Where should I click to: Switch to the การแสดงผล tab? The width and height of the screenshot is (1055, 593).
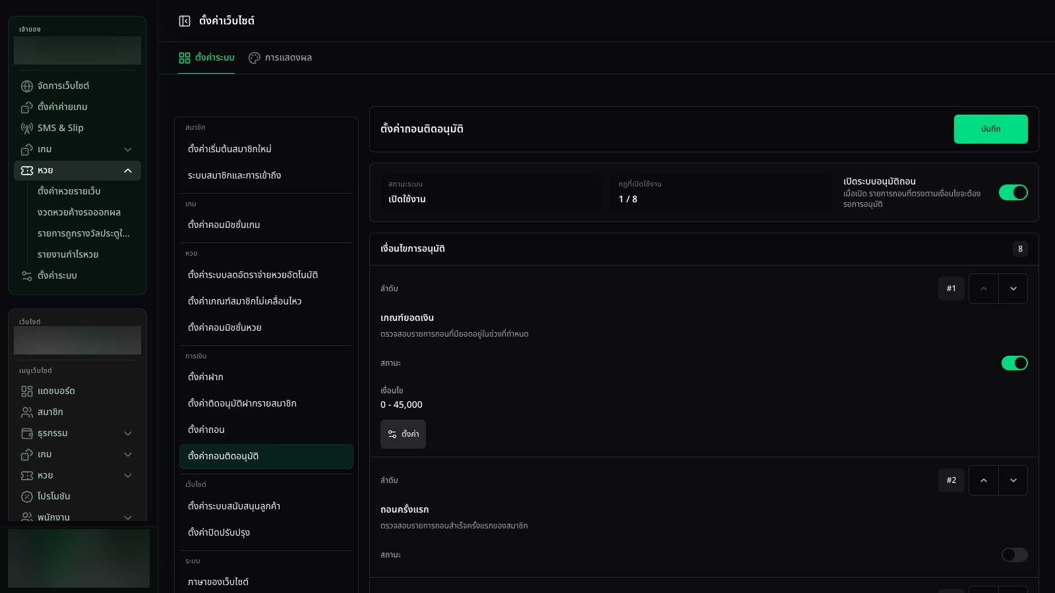click(280, 58)
